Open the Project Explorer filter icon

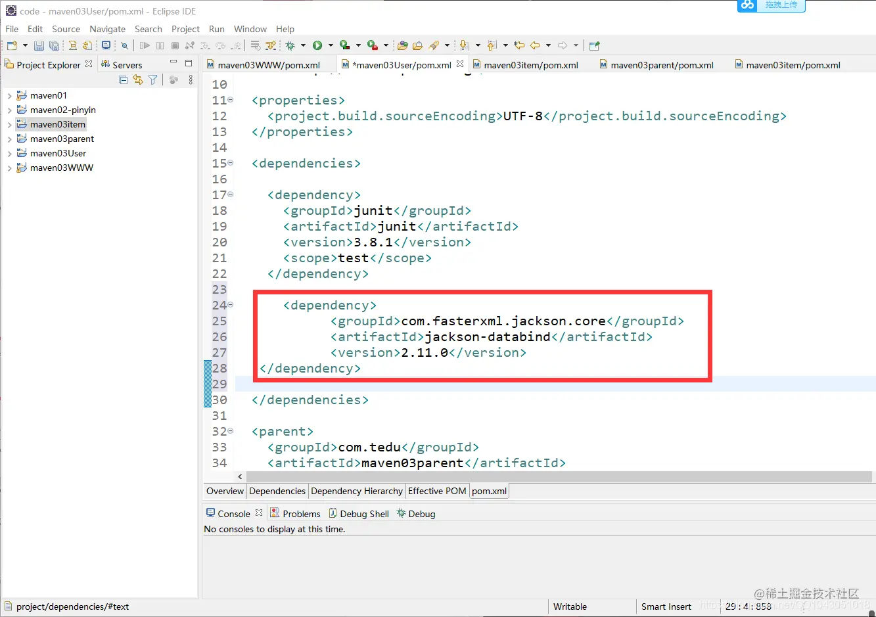153,80
